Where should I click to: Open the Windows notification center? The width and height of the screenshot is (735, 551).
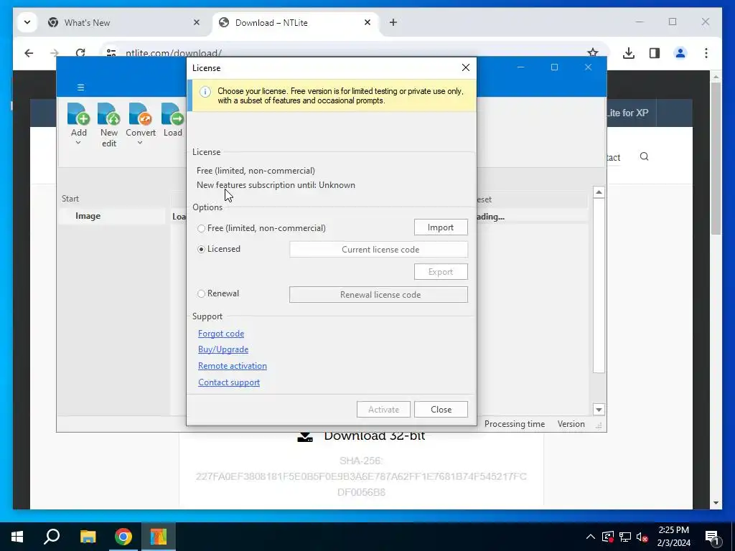[x=713, y=537]
